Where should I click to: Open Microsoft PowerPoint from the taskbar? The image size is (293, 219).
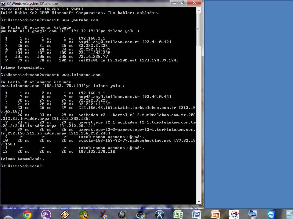click(x=215, y=215)
